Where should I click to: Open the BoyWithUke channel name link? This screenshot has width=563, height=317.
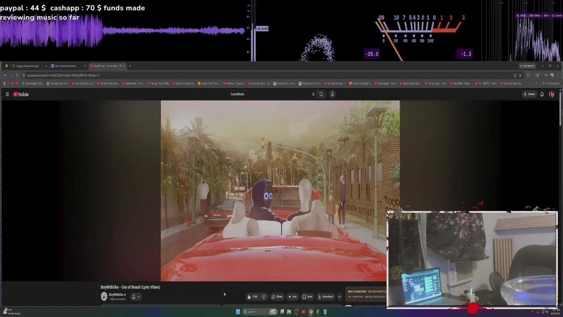(117, 295)
